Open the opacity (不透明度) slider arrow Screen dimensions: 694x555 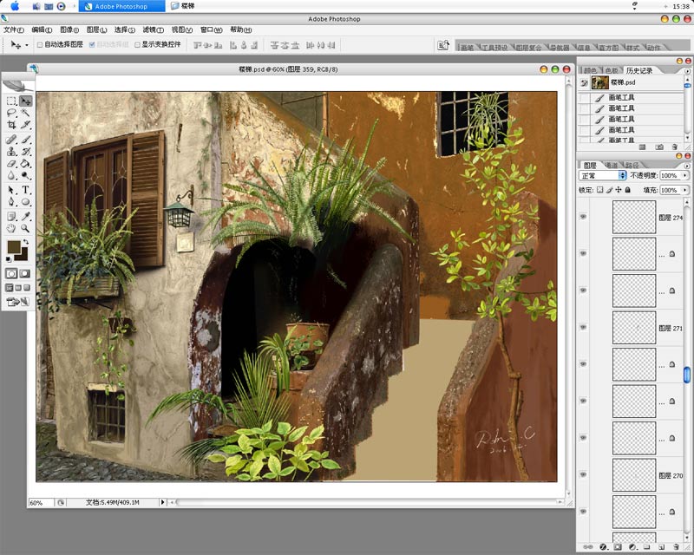pyautogui.click(x=685, y=176)
